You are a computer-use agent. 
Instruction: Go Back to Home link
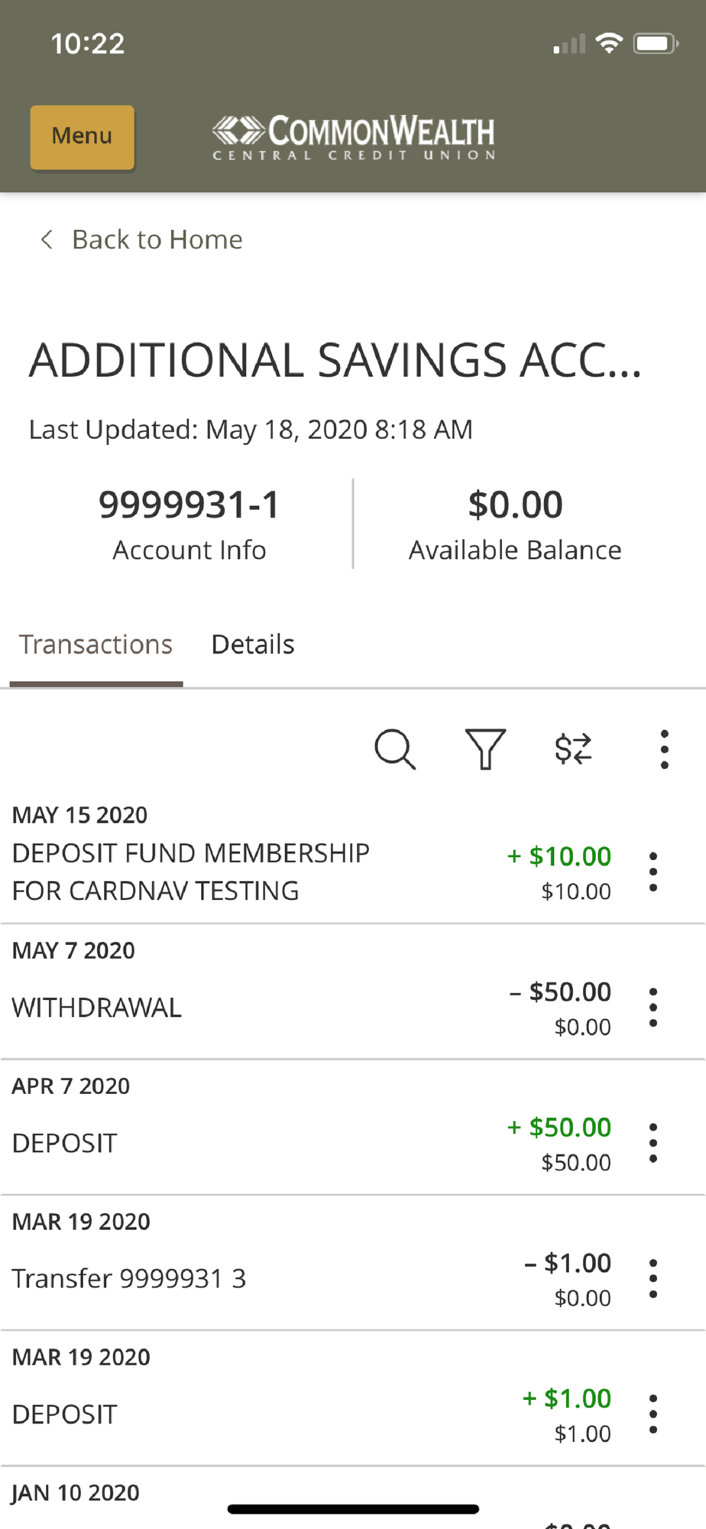pos(157,240)
